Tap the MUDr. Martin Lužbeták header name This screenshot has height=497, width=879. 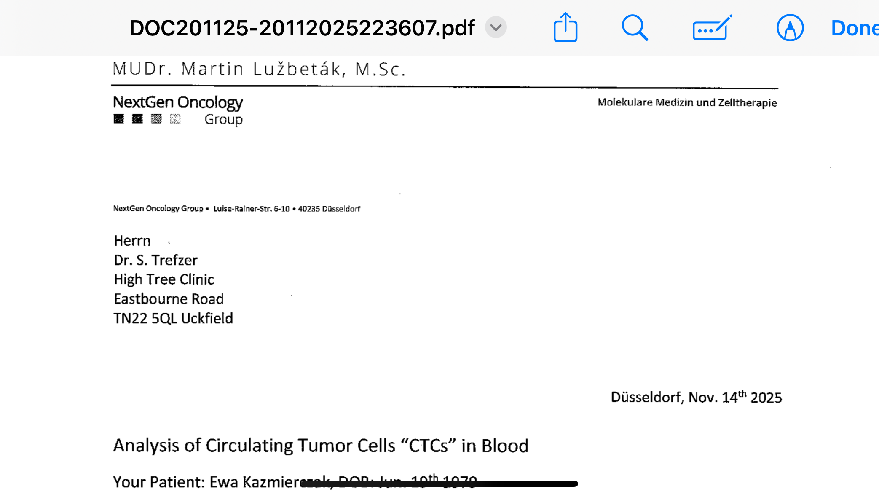coord(259,69)
